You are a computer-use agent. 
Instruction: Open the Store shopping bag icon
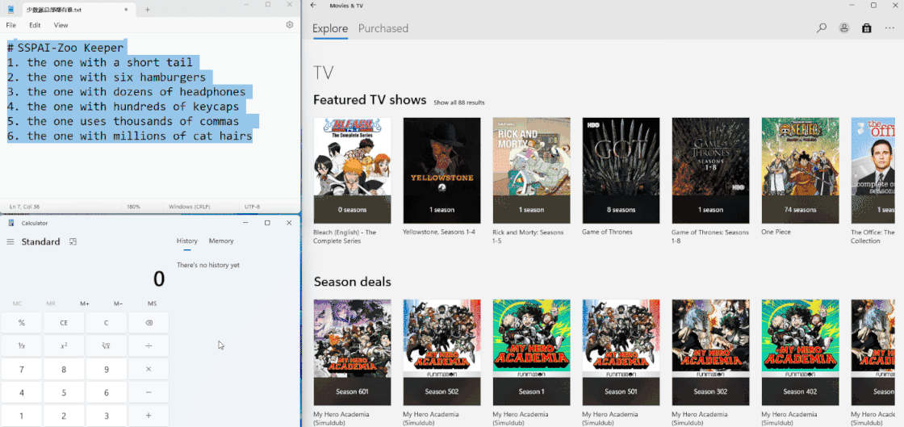click(x=867, y=28)
